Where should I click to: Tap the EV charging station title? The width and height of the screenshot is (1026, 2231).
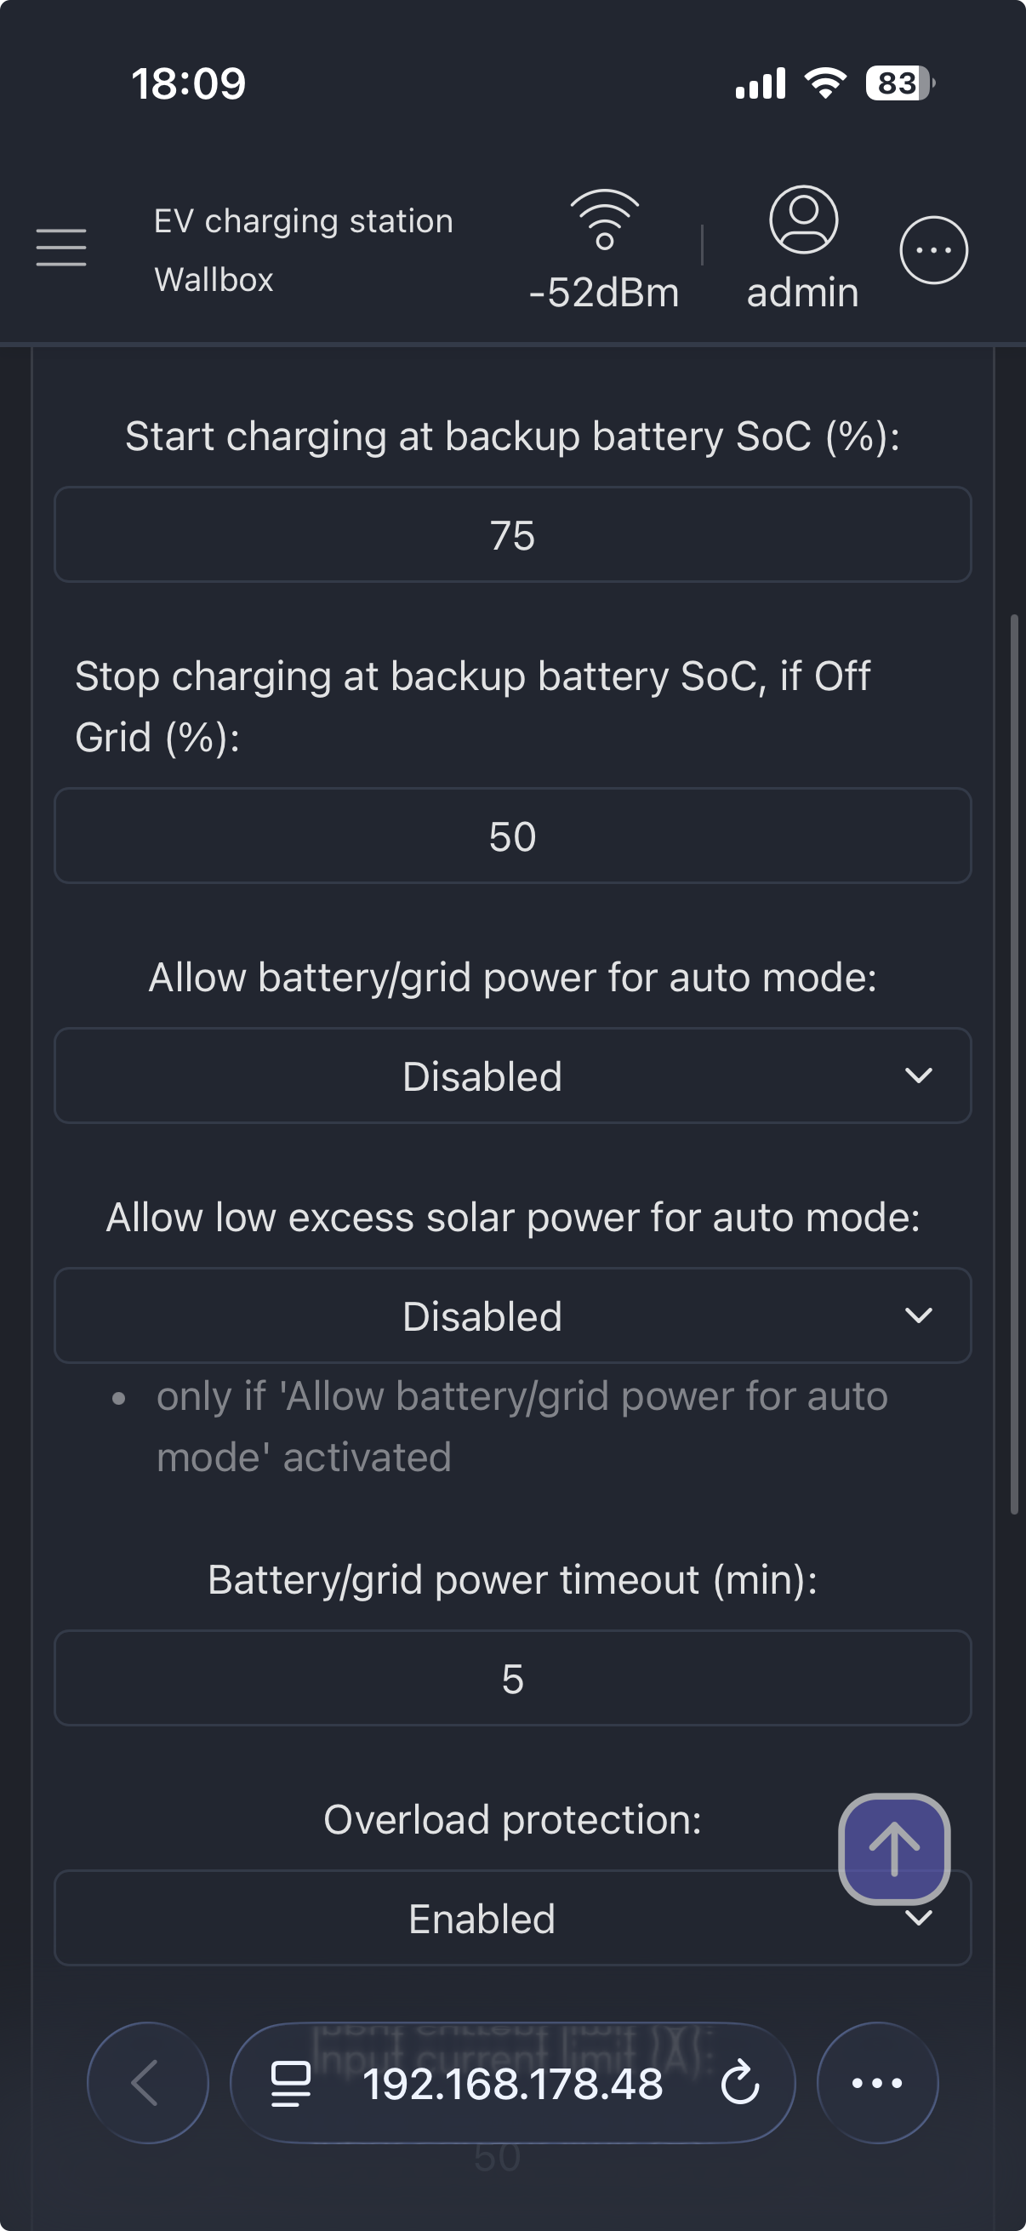pos(303,221)
